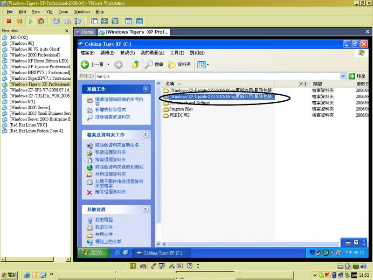Open the VMware Snapshot Manager icon
Viewport: 373px width, 280px height.
[x=78, y=21]
